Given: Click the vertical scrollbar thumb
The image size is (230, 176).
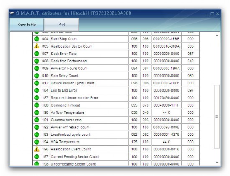Looking at the screenshot, I should pyautogui.click(x=217, y=117).
